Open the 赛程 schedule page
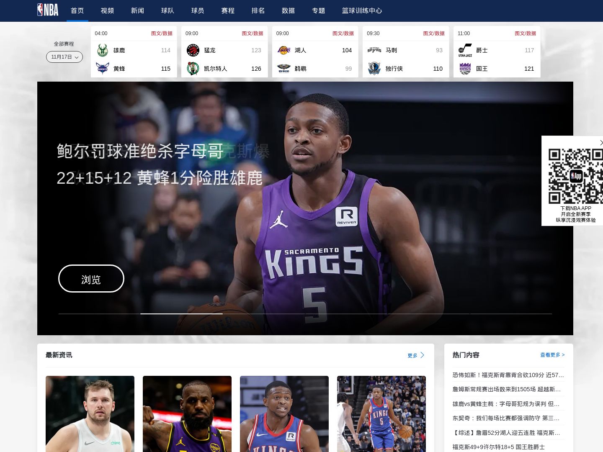 [228, 10]
